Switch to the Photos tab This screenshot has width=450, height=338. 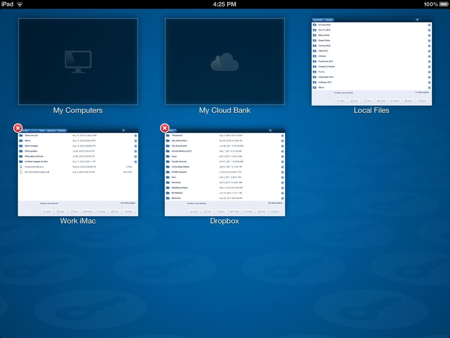click(329, 20)
